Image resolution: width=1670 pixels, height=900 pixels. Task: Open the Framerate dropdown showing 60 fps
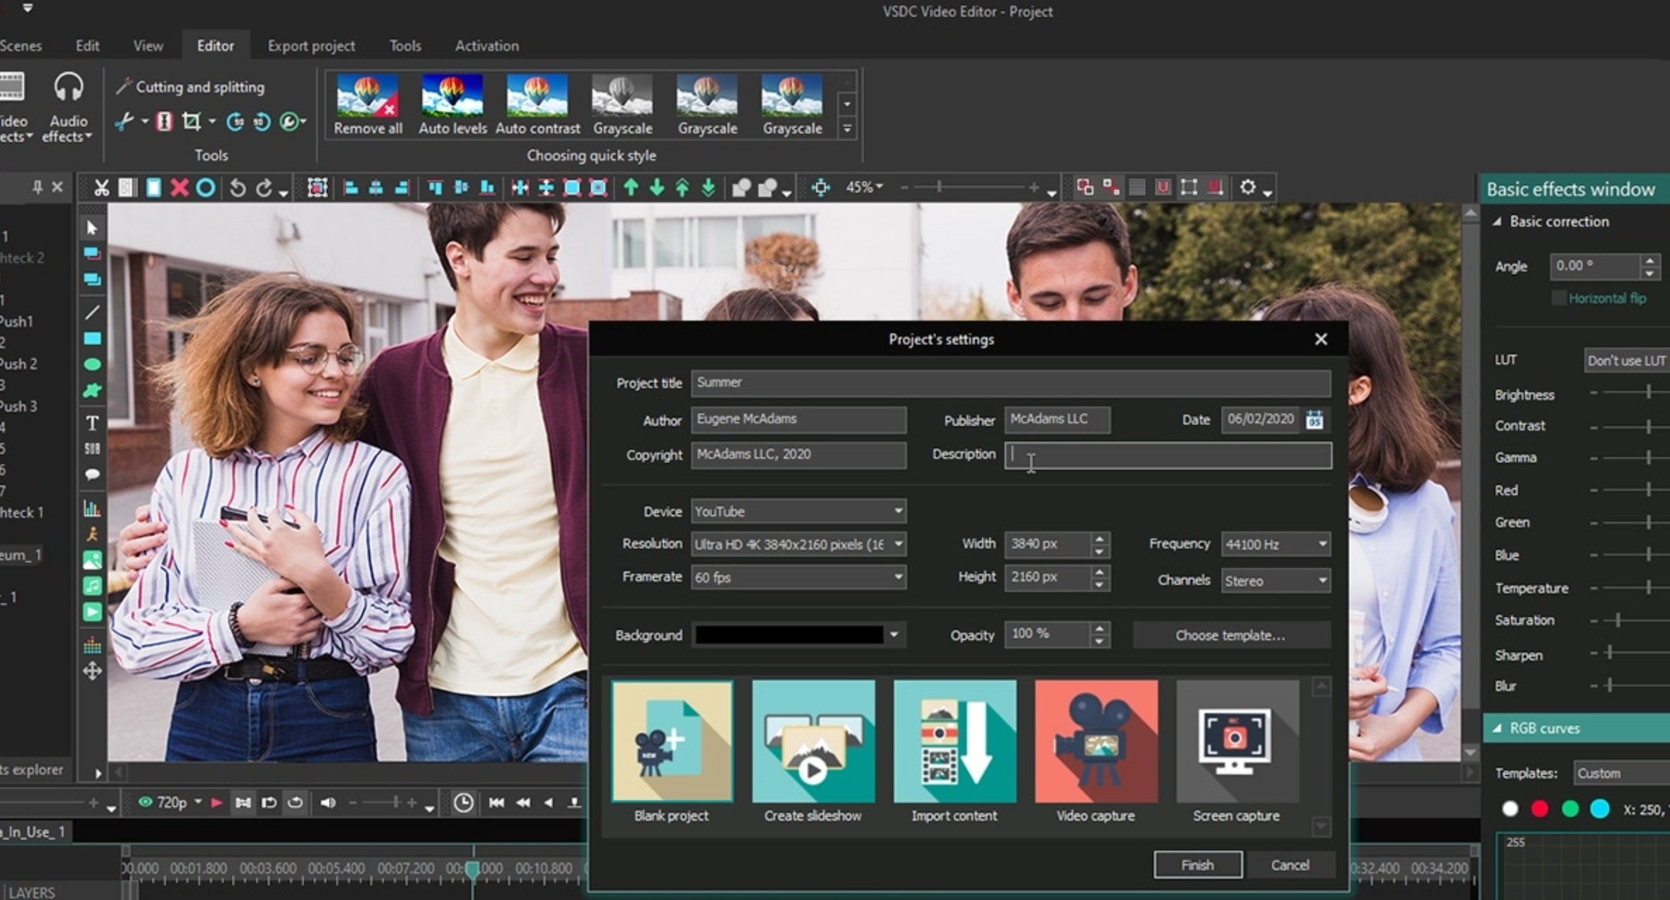point(798,577)
